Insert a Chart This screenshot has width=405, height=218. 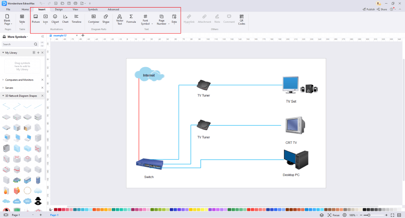[x=65, y=19]
